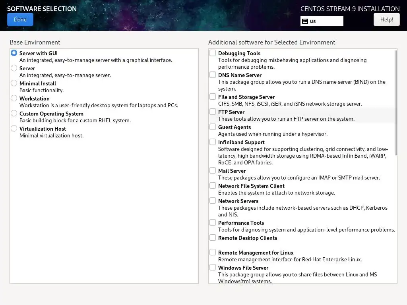This screenshot has height=305, width=407.
Task: Tick File and Storage Server checkbox
Action: click(x=213, y=97)
